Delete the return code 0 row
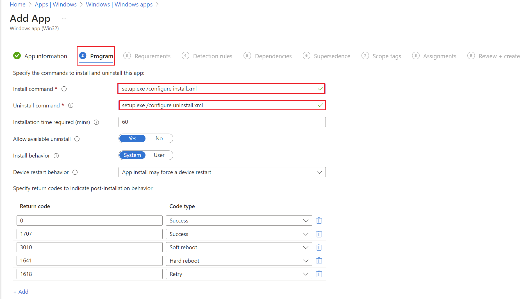 [x=319, y=220]
